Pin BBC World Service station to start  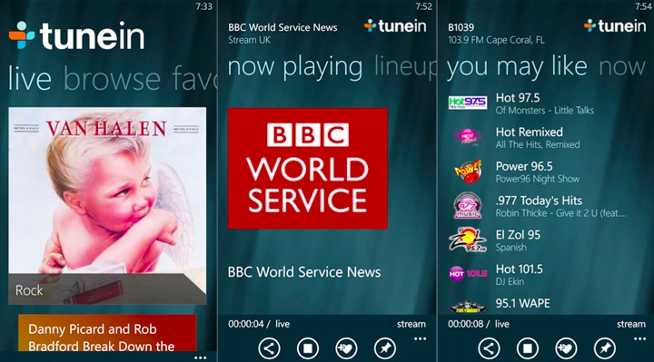click(x=385, y=348)
